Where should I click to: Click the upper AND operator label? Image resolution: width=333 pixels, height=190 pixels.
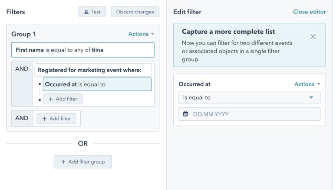click(22, 69)
